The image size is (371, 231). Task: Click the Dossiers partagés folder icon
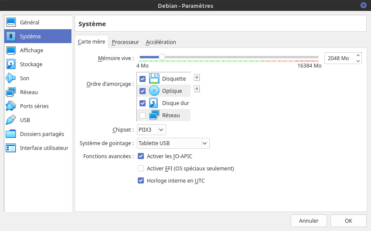tap(11, 134)
